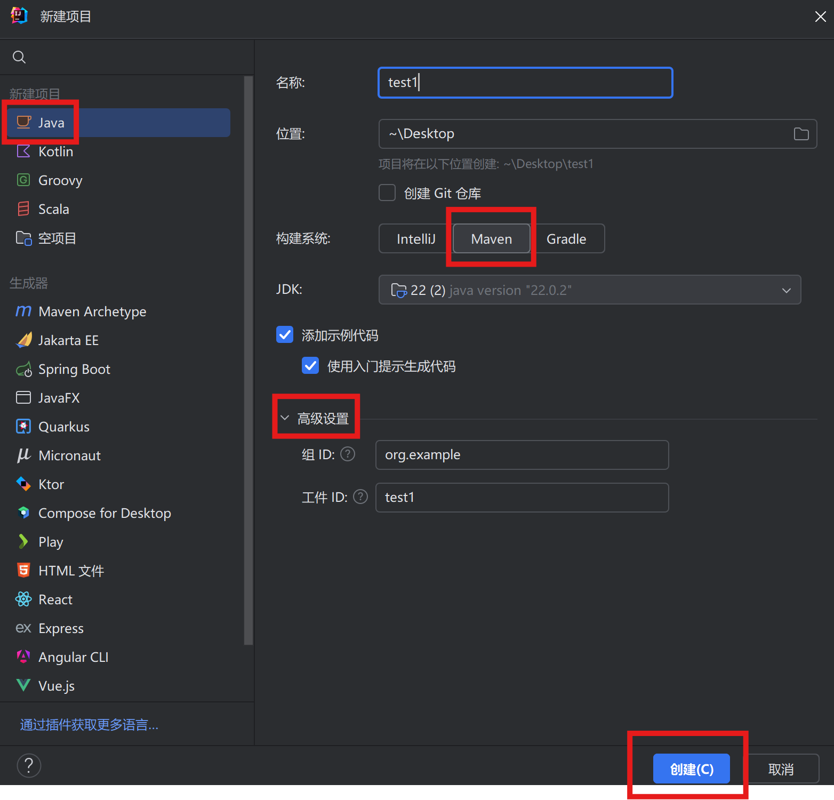Choose Jakarta EE generator

[x=119, y=340]
